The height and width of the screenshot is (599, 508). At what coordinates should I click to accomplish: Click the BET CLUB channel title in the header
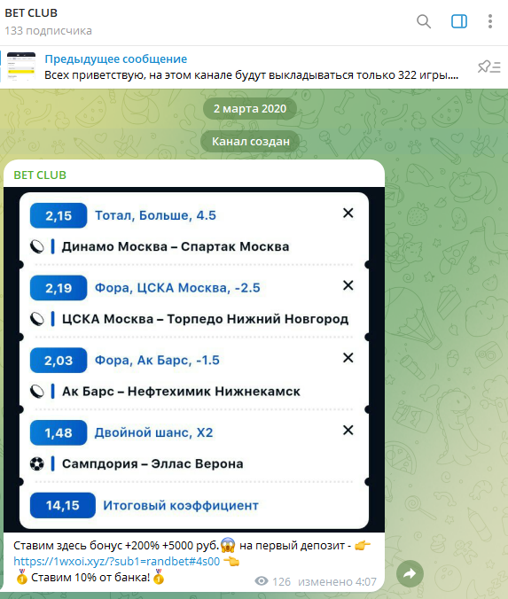(31, 13)
